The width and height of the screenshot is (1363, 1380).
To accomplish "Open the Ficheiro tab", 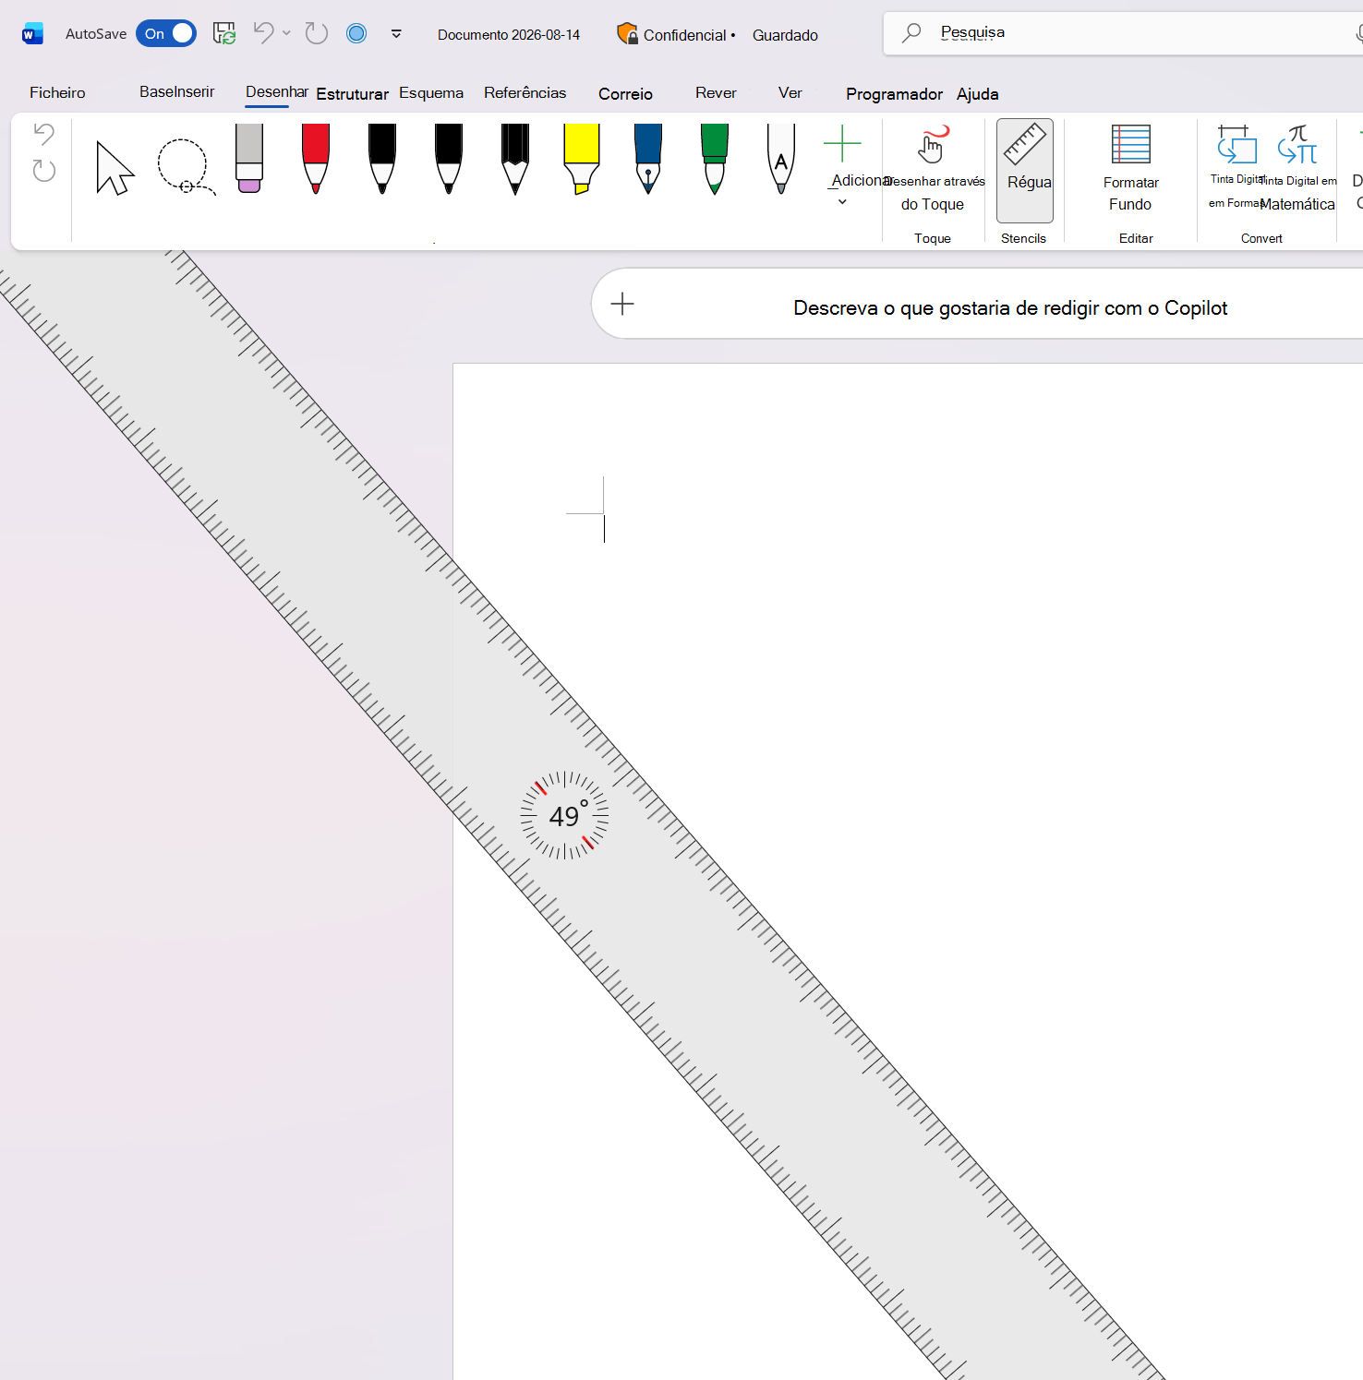I will point(57,92).
